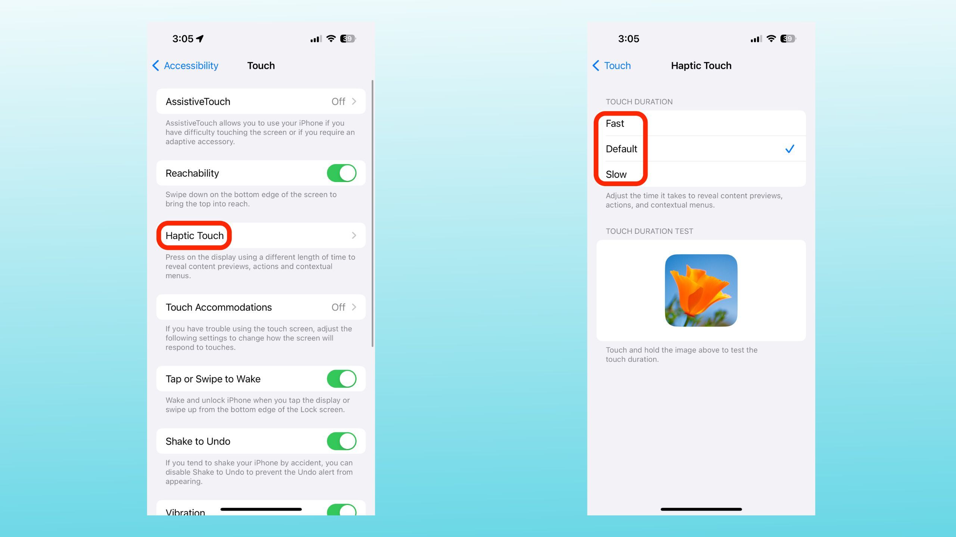Tap the flower image to test haptic

[701, 290]
